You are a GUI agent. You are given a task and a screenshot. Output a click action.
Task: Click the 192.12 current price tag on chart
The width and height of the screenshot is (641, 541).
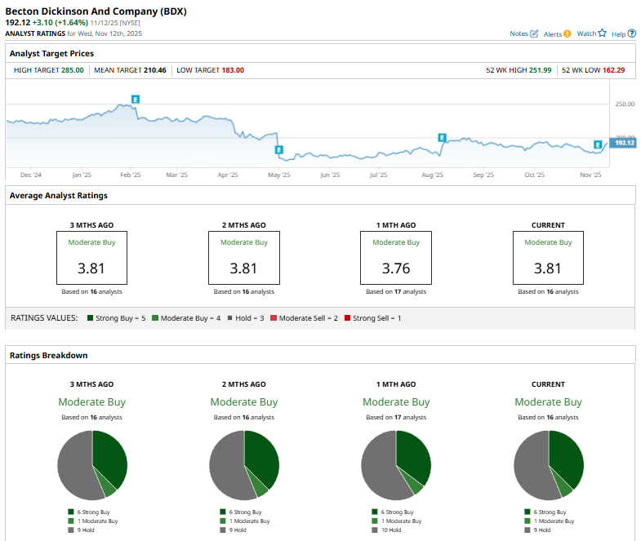[624, 143]
